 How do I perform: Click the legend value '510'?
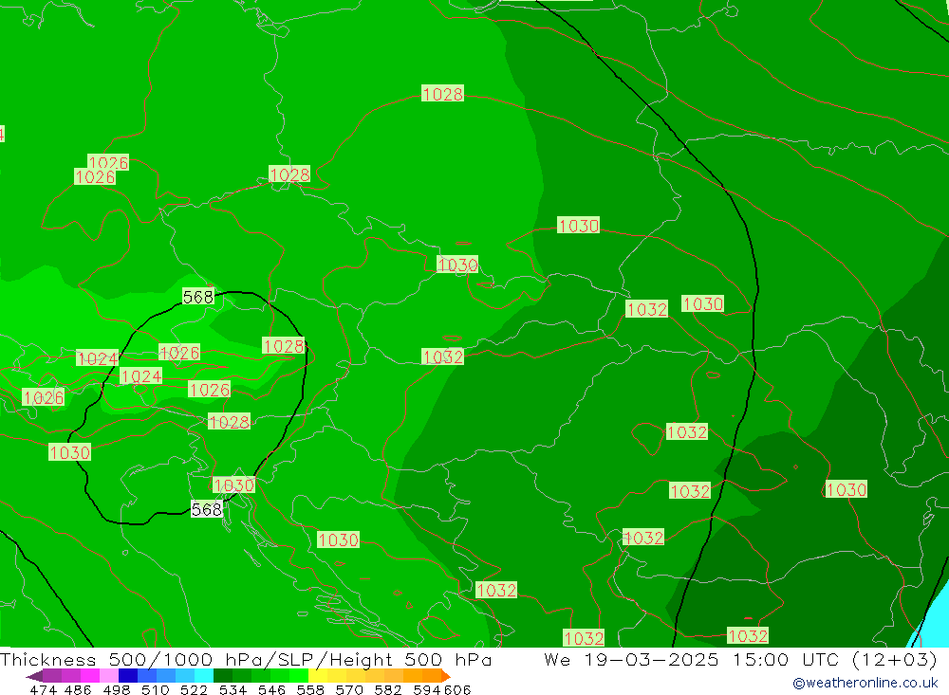tap(155, 689)
